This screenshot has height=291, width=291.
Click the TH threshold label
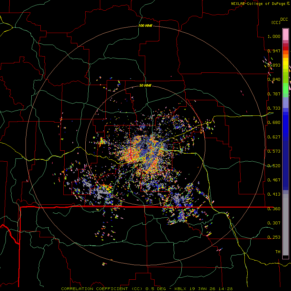[x=278, y=252]
